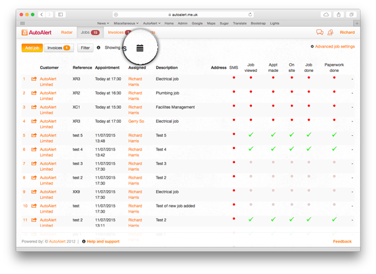Open the Sugar bookmark
376x274 pixels.
[x=224, y=23]
